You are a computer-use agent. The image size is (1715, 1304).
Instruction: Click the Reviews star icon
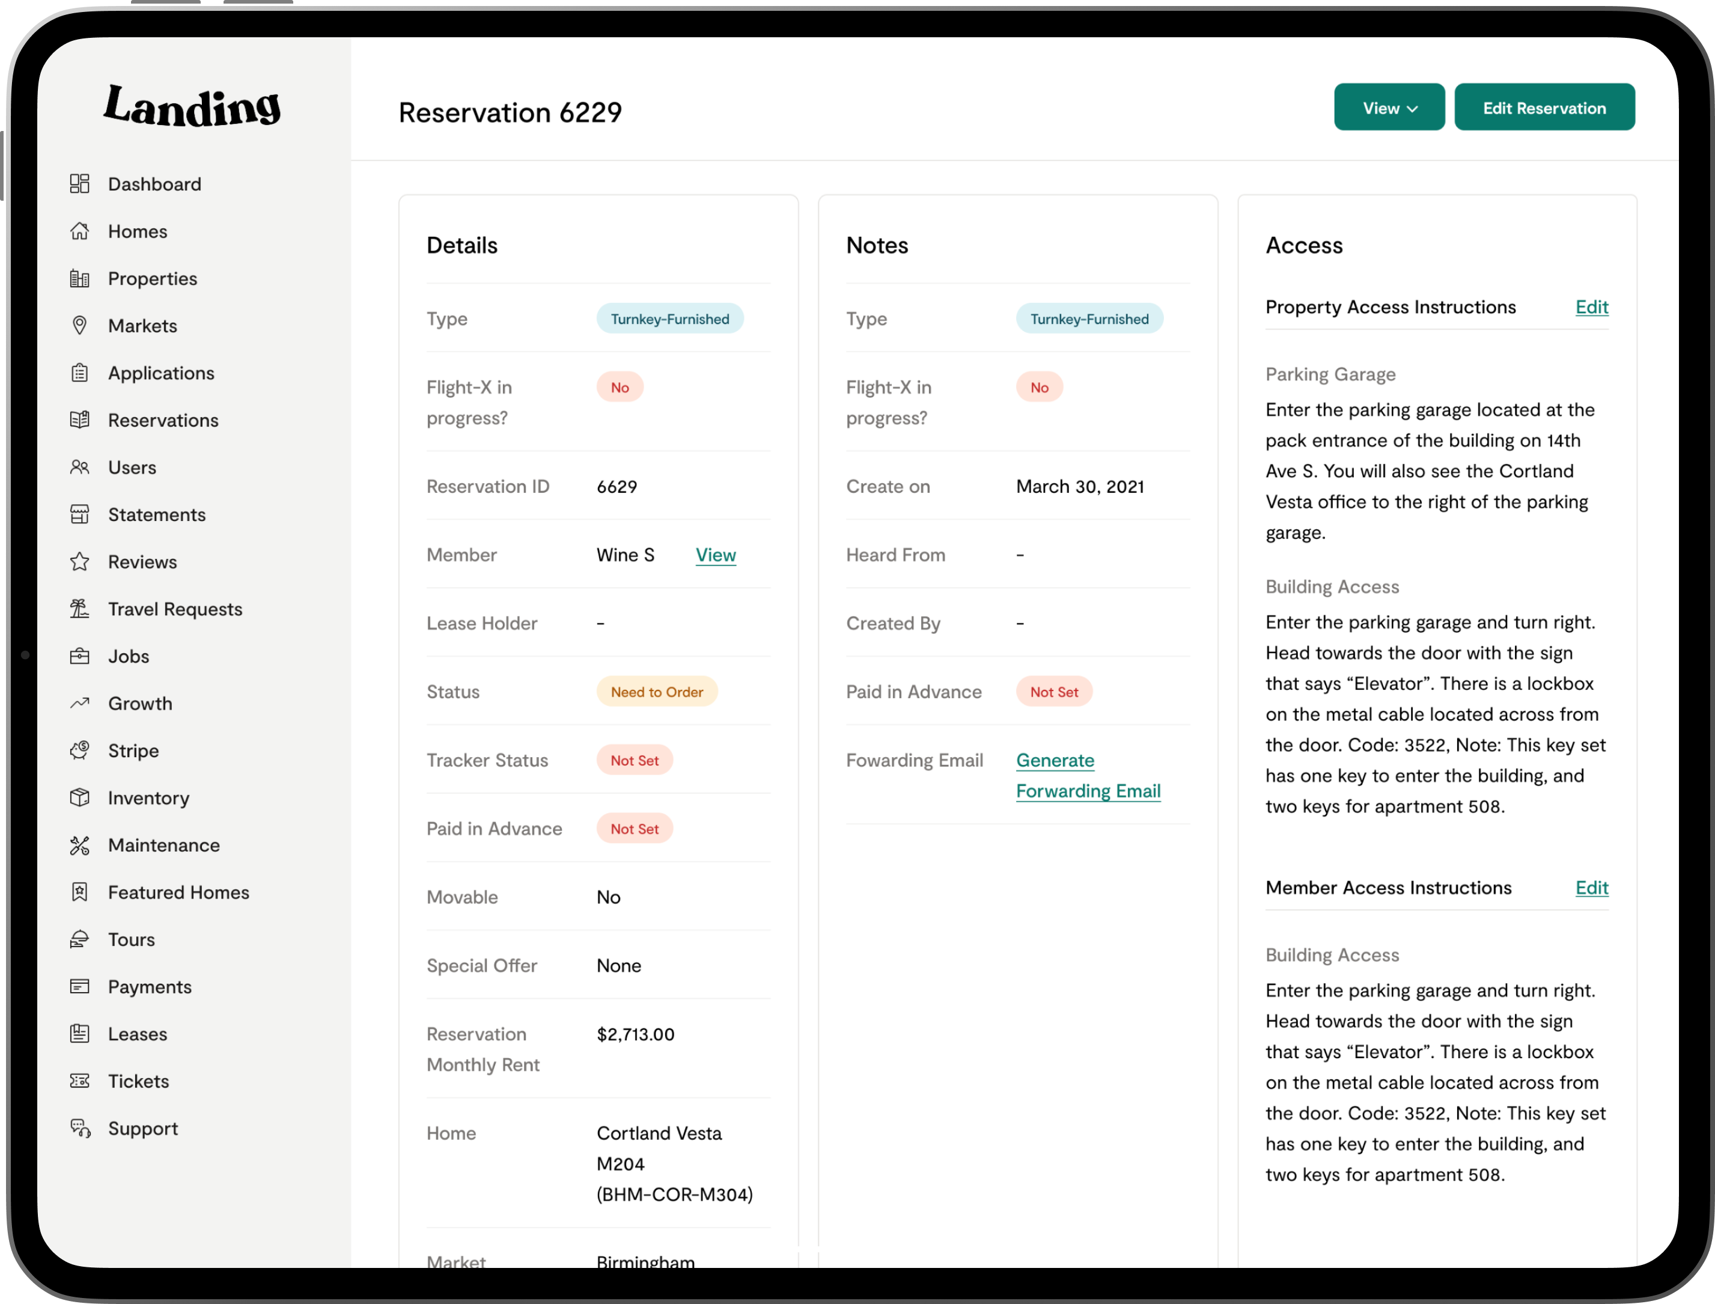point(79,562)
